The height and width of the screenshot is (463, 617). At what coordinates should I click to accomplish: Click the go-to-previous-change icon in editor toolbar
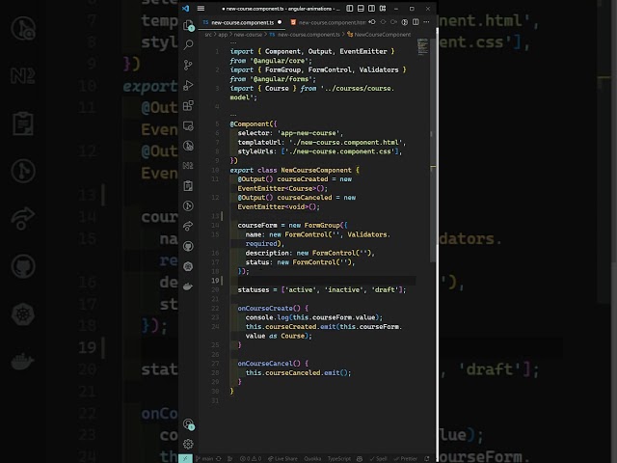pos(372,22)
